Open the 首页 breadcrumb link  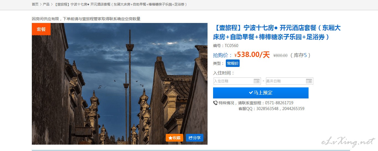(x=35, y=4)
